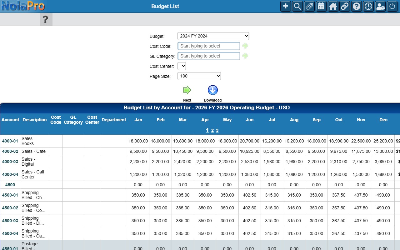The height and width of the screenshot is (250, 400).
Task: Open the user settings icon
Action: click(x=380, y=6)
